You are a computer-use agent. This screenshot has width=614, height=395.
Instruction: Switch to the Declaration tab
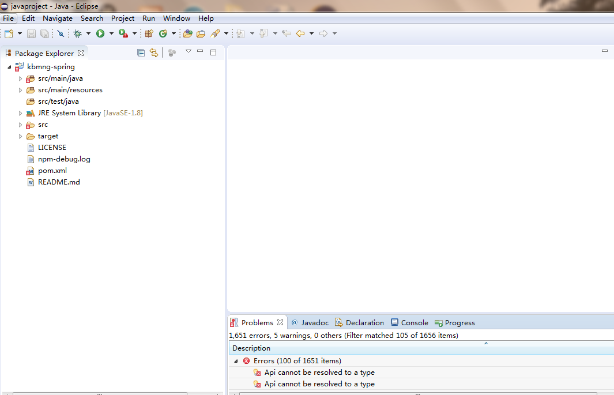[359, 322]
